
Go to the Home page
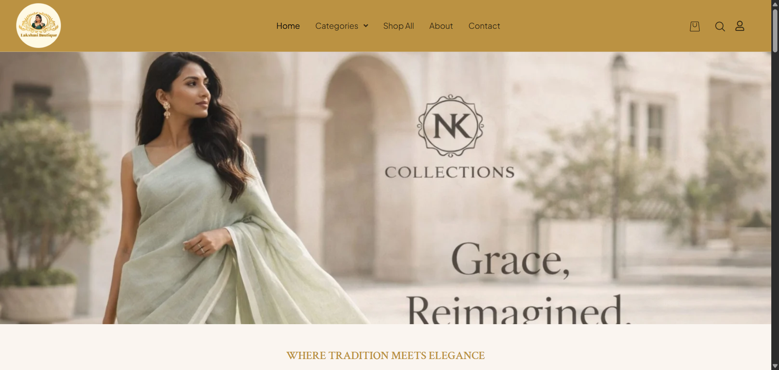tap(288, 26)
